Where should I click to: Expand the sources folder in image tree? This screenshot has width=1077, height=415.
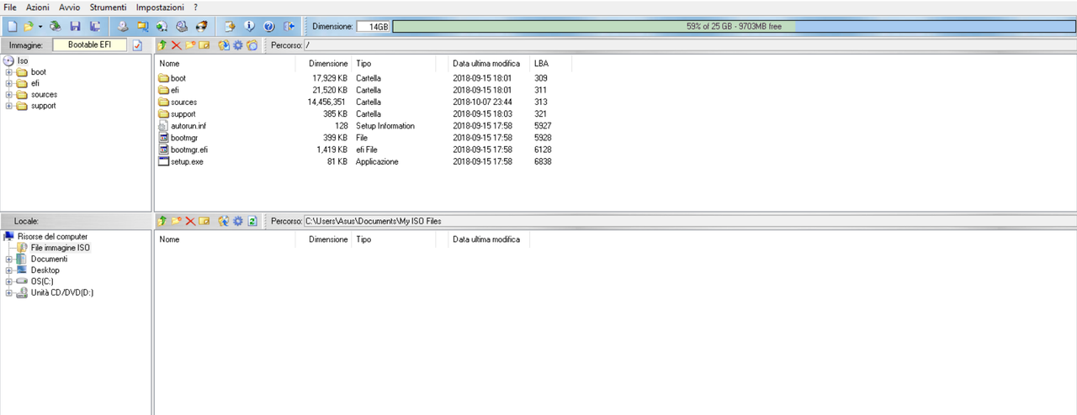(x=9, y=95)
